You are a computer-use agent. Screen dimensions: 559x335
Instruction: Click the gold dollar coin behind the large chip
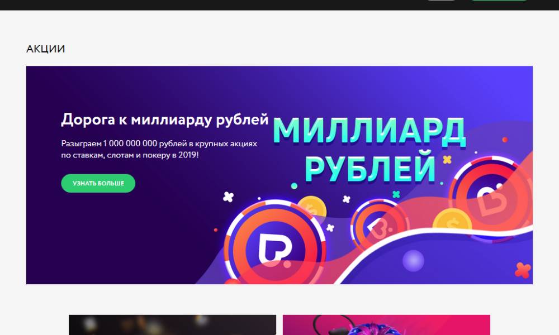(x=312, y=207)
